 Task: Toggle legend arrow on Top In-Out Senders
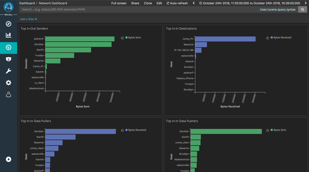click(x=122, y=37)
